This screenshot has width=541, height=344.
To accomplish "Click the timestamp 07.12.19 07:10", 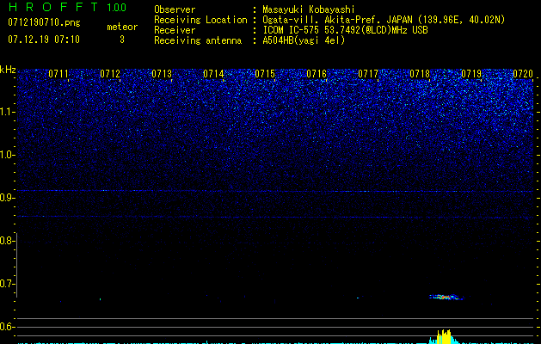I will click(x=44, y=40).
